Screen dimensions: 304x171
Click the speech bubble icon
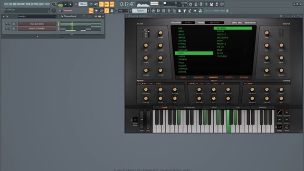222,4
